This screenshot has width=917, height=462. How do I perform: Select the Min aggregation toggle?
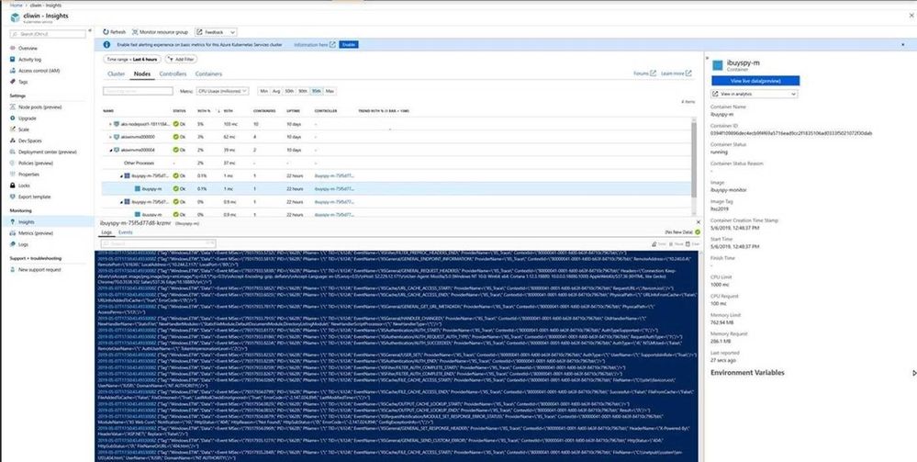tap(263, 91)
